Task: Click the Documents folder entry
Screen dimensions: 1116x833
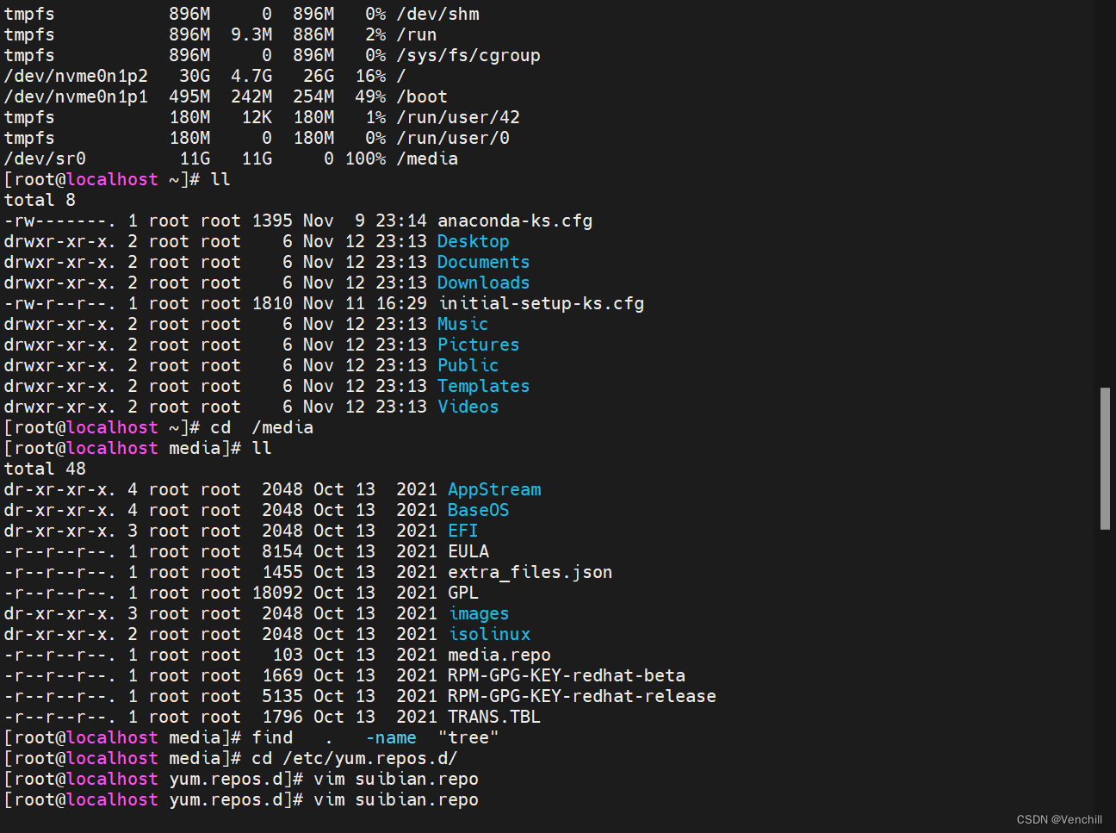Action: click(482, 262)
